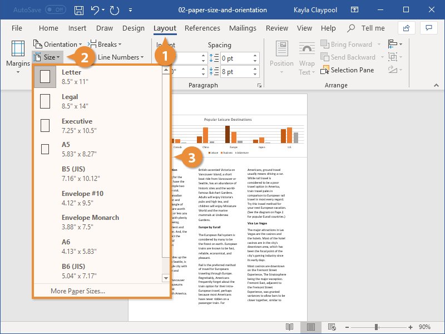The height and width of the screenshot is (334, 445).
Task: Open the Selection Pane
Action: click(x=348, y=70)
